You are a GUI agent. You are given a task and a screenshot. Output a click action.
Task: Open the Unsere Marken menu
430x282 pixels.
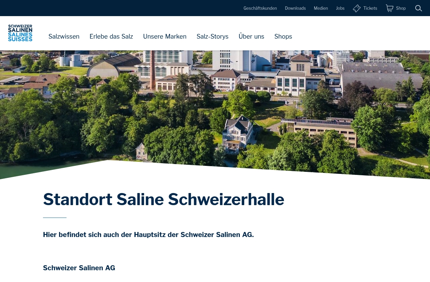(165, 37)
